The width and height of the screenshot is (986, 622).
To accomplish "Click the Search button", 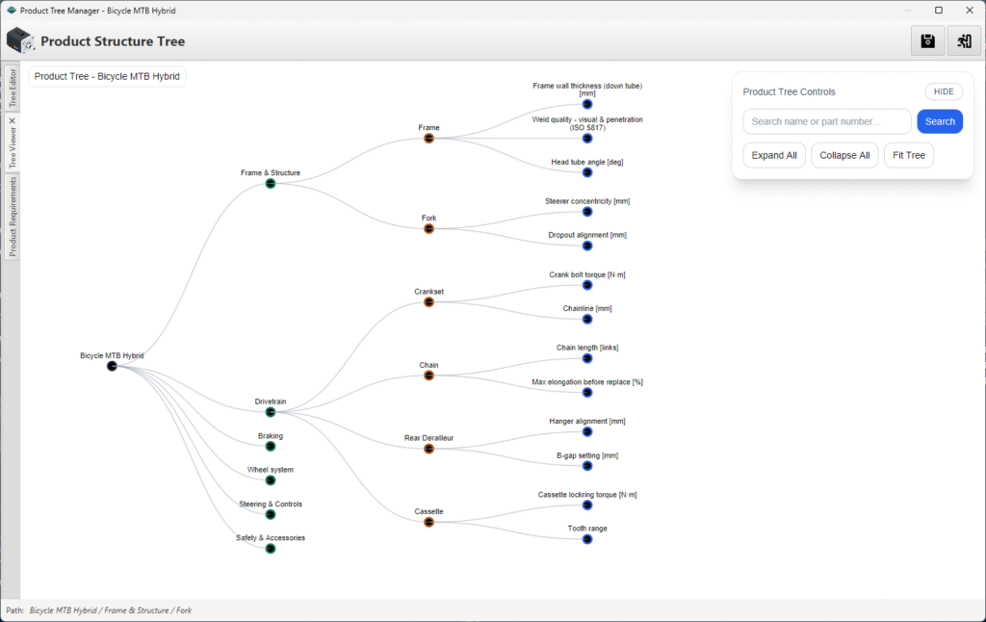I will click(x=939, y=121).
